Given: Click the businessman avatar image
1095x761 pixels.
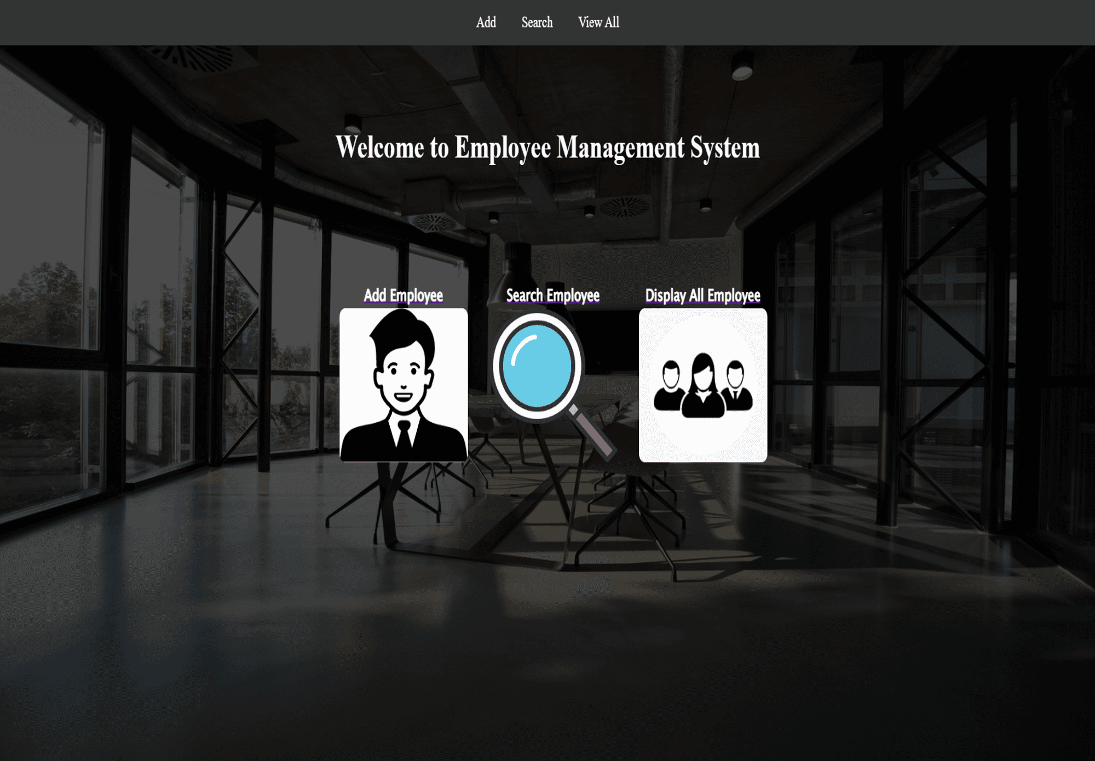Looking at the screenshot, I should click(x=404, y=385).
